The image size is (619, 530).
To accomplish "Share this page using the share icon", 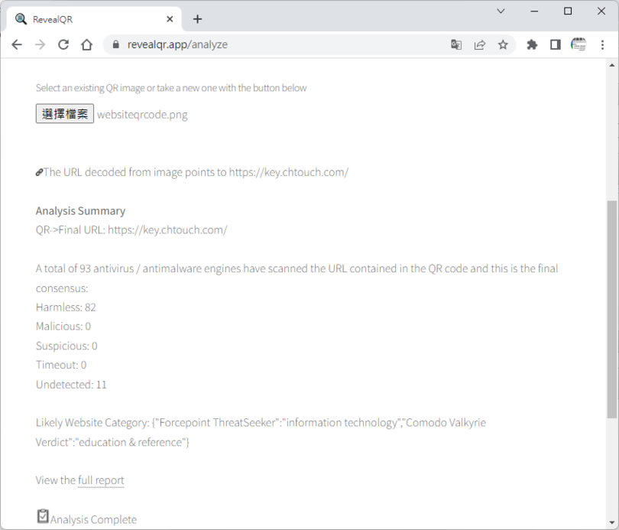I will (x=480, y=44).
